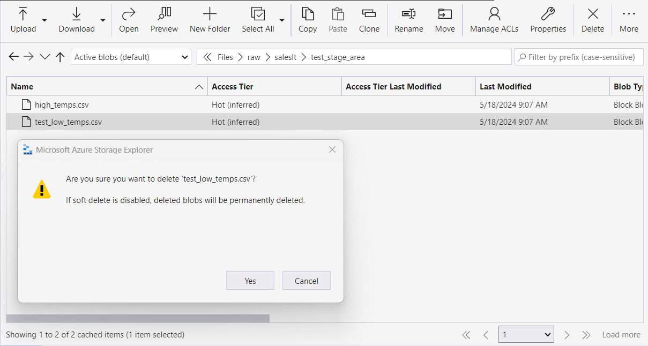Click Hot (inferred) tier cell of high_temps.csv
Viewport: 648px width, 346px height.
tap(235, 104)
